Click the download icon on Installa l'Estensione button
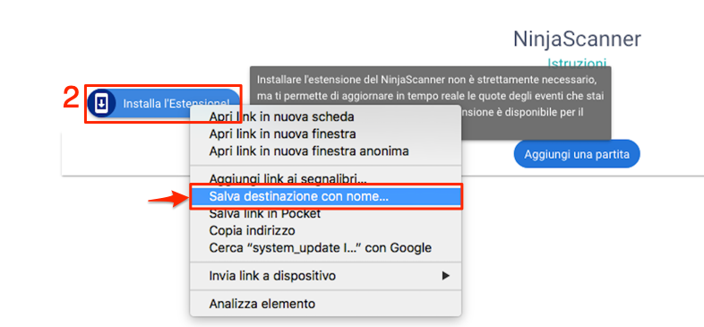This screenshot has width=704, height=327. click(x=101, y=104)
